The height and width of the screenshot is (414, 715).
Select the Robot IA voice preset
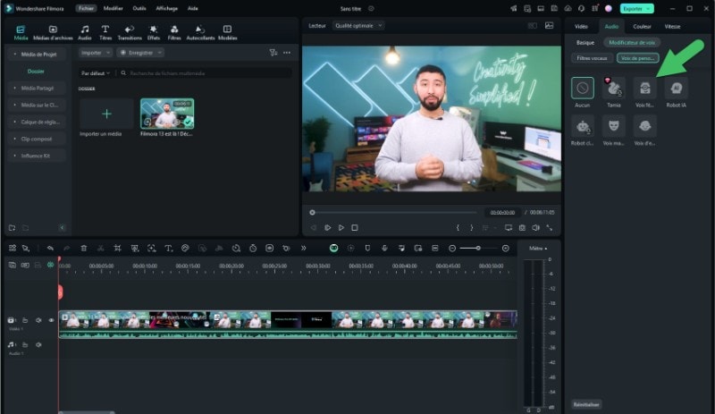[677, 89]
